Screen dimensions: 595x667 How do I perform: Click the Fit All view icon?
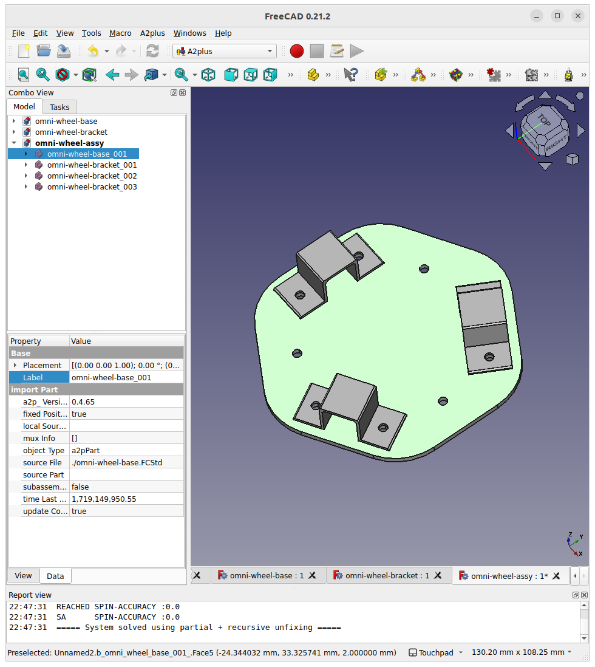click(x=24, y=75)
